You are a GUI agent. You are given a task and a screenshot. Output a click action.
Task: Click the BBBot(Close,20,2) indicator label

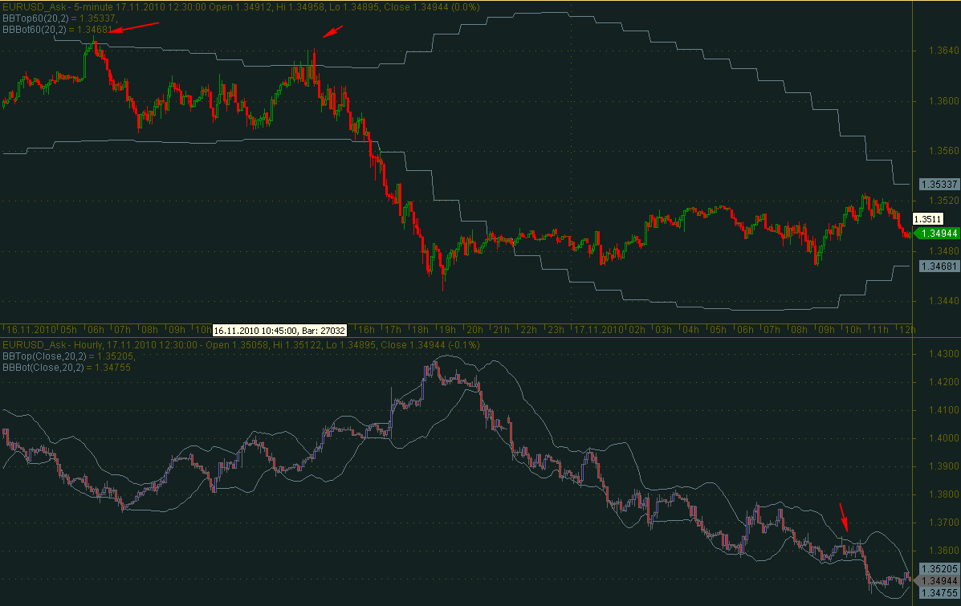click(68, 367)
